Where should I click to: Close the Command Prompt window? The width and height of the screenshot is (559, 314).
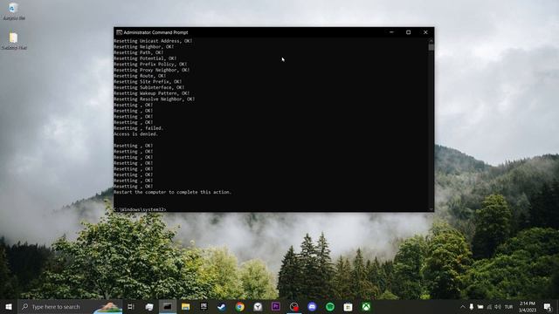click(425, 32)
